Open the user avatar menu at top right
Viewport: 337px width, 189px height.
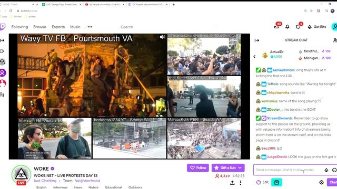[x=334, y=27]
